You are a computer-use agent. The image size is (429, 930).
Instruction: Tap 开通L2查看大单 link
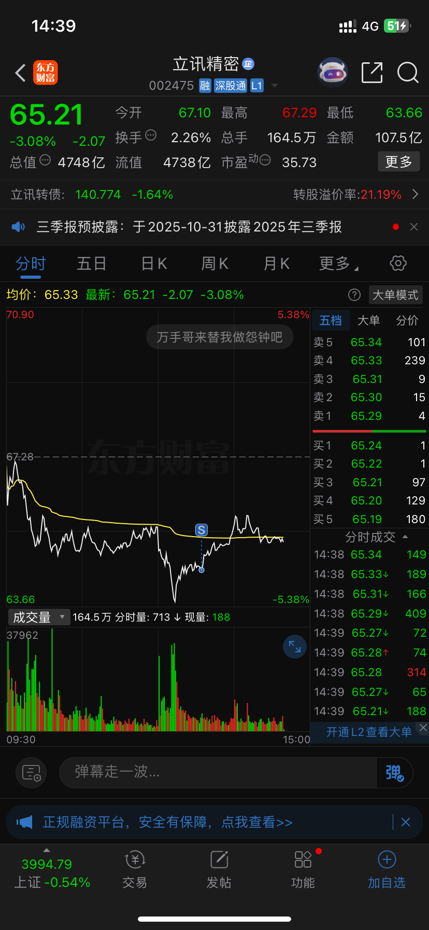(369, 732)
